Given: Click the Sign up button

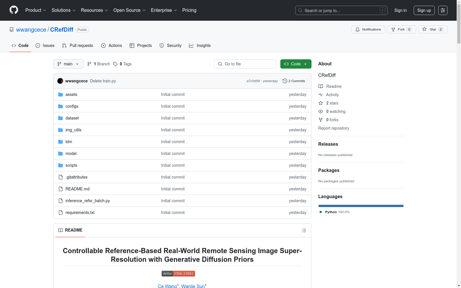Looking at the screenshot, I should pos(424,10).
